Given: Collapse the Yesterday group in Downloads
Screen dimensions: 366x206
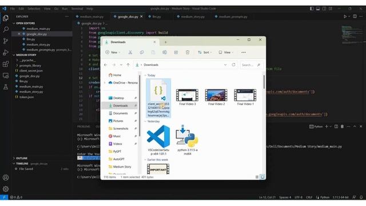Looking at the screenshot, I should point(145,121).
